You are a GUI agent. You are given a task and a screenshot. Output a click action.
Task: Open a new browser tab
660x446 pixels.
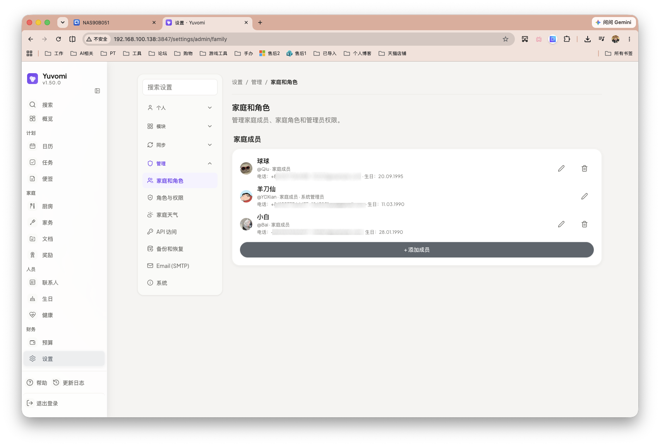tap(260, 22)
